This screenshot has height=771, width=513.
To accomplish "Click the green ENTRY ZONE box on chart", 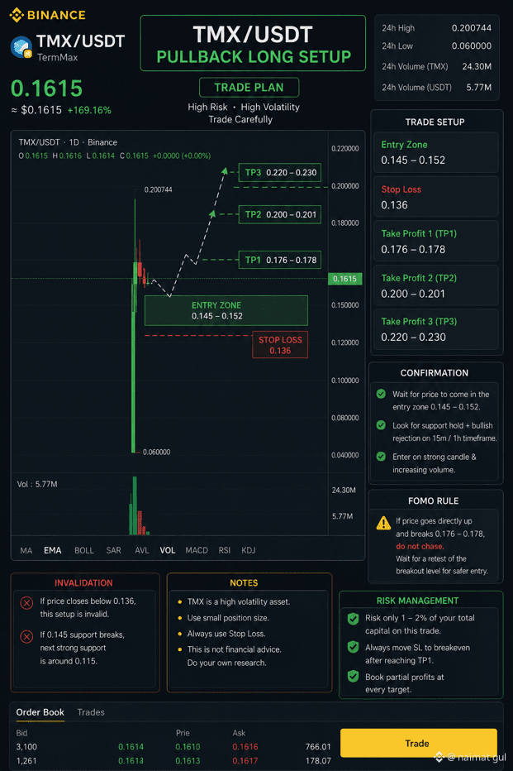I will (226, 310).
